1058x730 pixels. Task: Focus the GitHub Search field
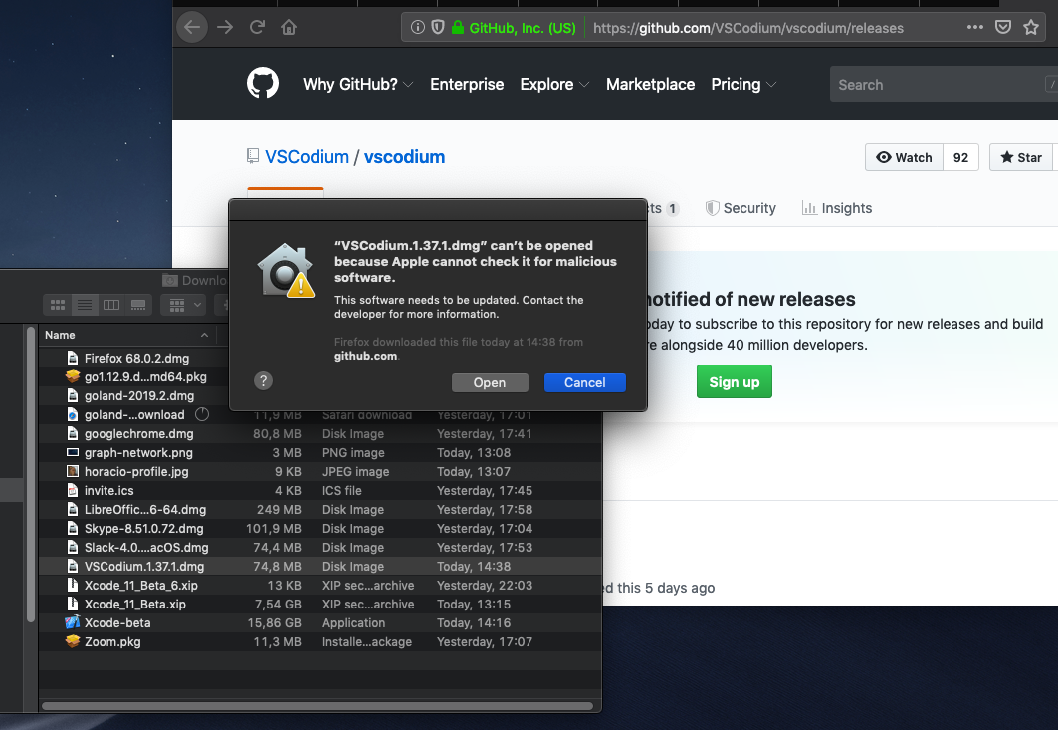944,85
